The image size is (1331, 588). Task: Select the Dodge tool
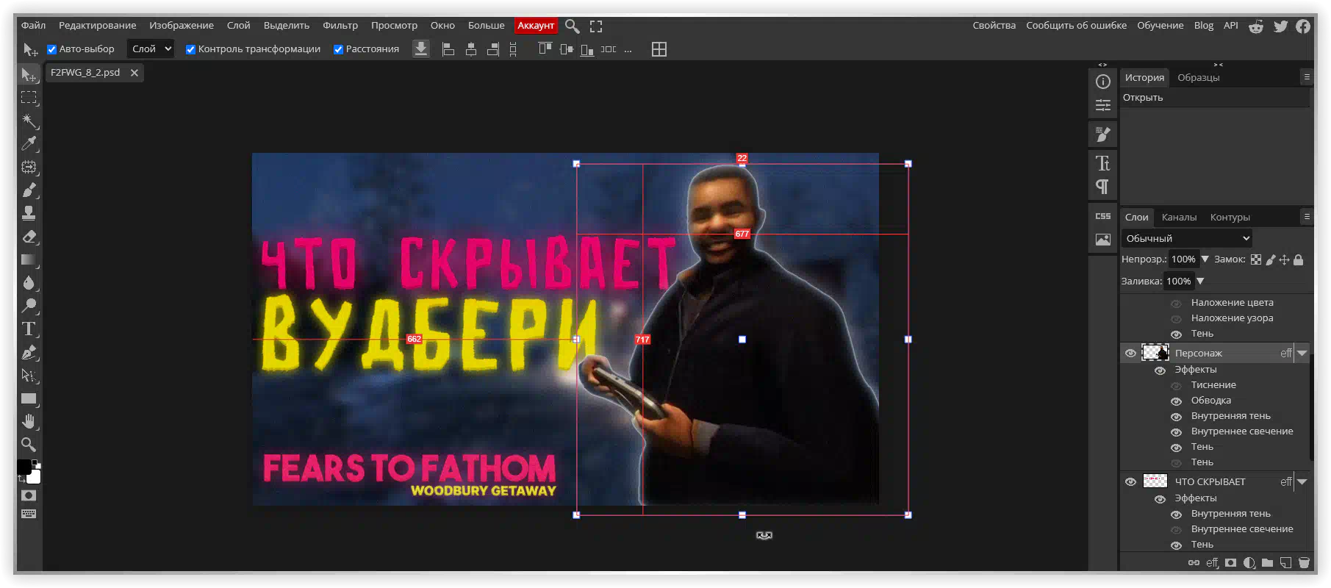(29, 306)
